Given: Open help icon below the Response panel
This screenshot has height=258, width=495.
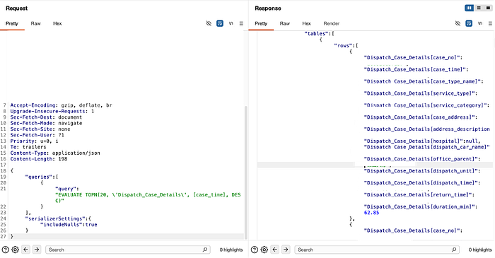Looking at the screenshot, I should (255, 250).
